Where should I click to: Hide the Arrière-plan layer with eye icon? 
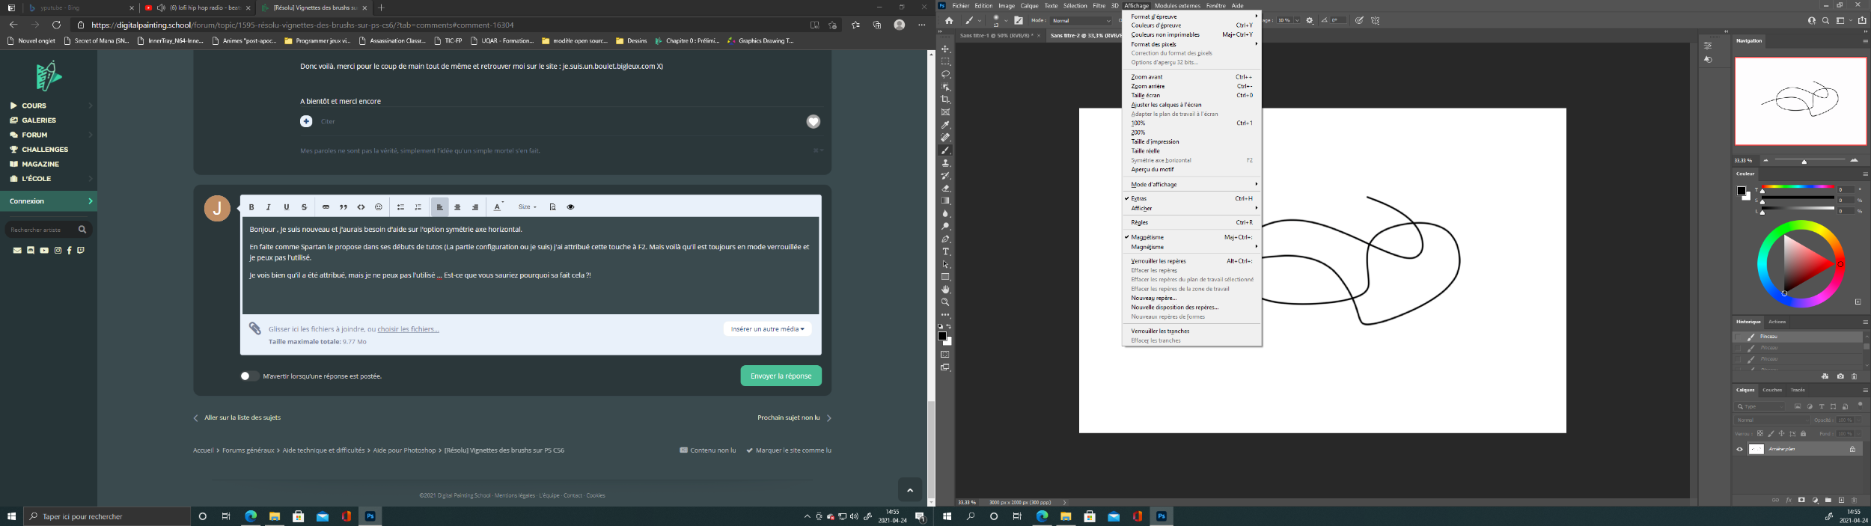1739,450
